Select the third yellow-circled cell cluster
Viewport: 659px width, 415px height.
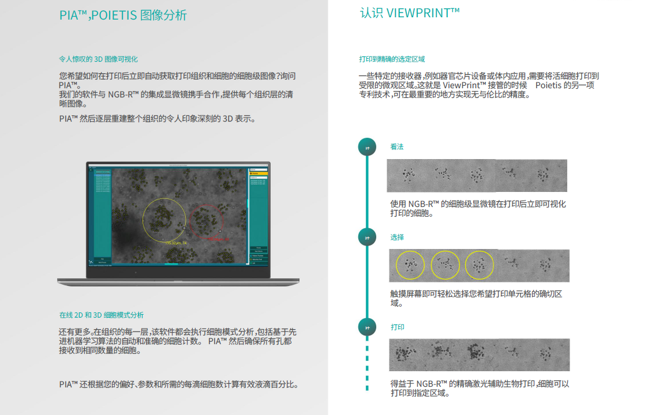tap(480, 265)
